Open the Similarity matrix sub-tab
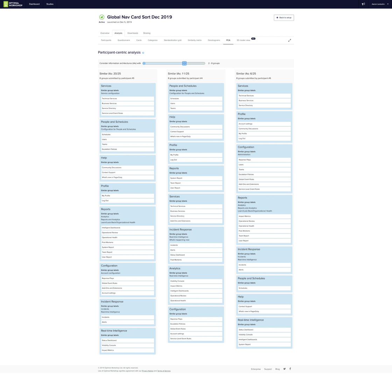392x382 pixels. coord(195,40)
